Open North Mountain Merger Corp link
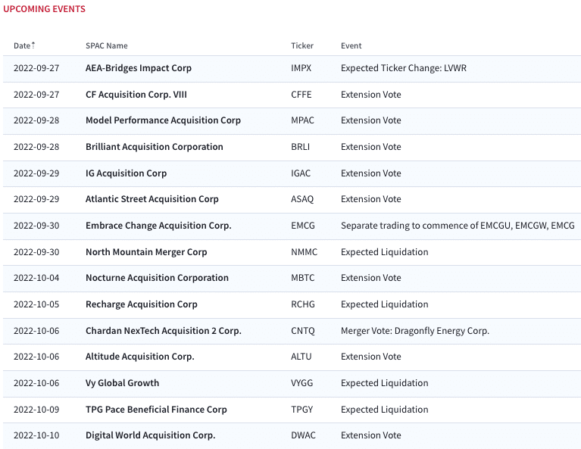581x449 pixels. pyautogui.click(x=146, y=252)
